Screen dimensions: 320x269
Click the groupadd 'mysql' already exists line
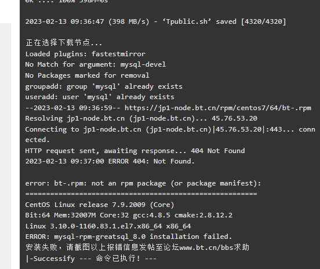click(104, 86)
